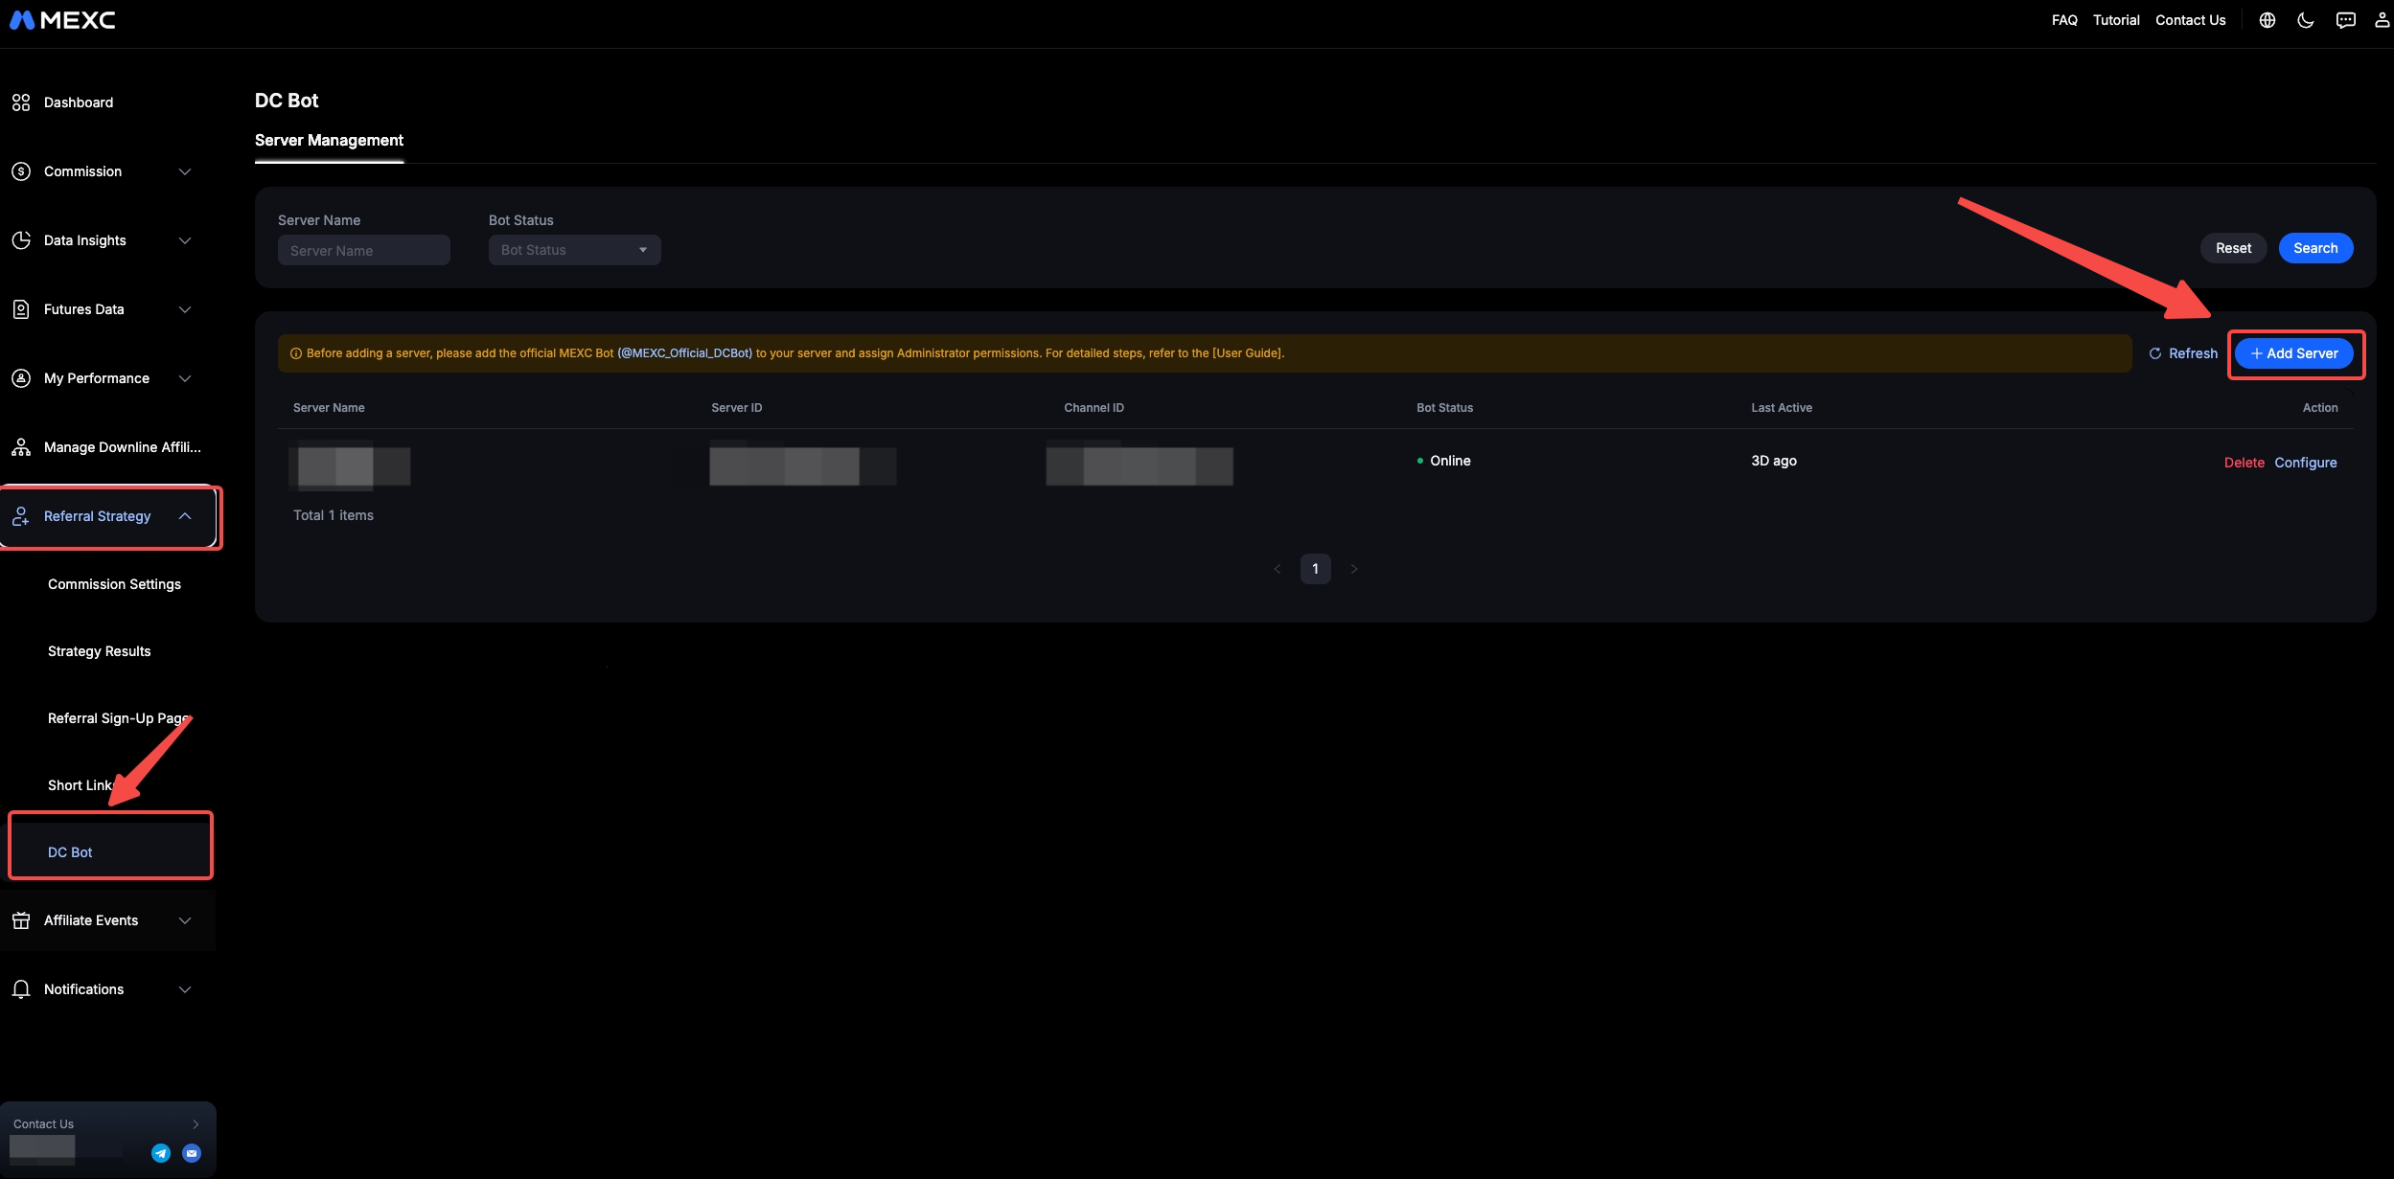Expand the Commission menu chevron
The width and height of the screenshot is (2394, 1179).
(x=185, y=171)
